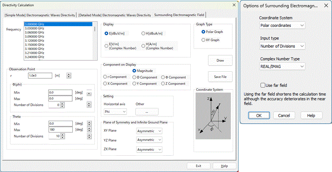Click the Theta Max input field
Viewport: 332px width, 172px height.
tap(60, 130)
